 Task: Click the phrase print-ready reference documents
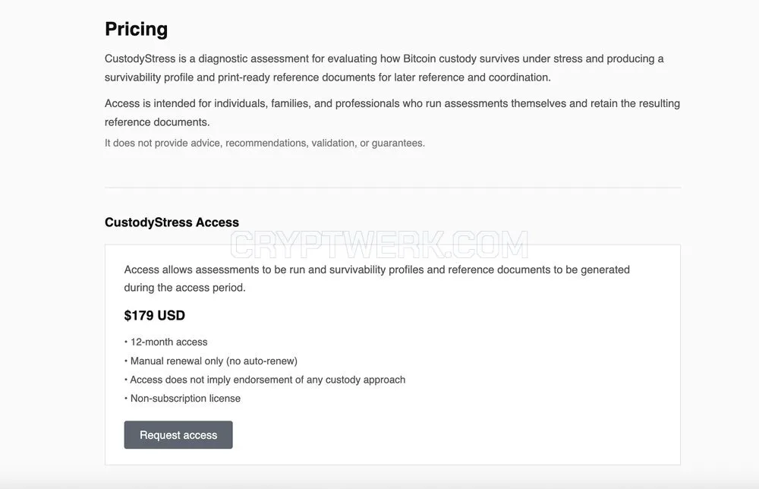point(296,77)
